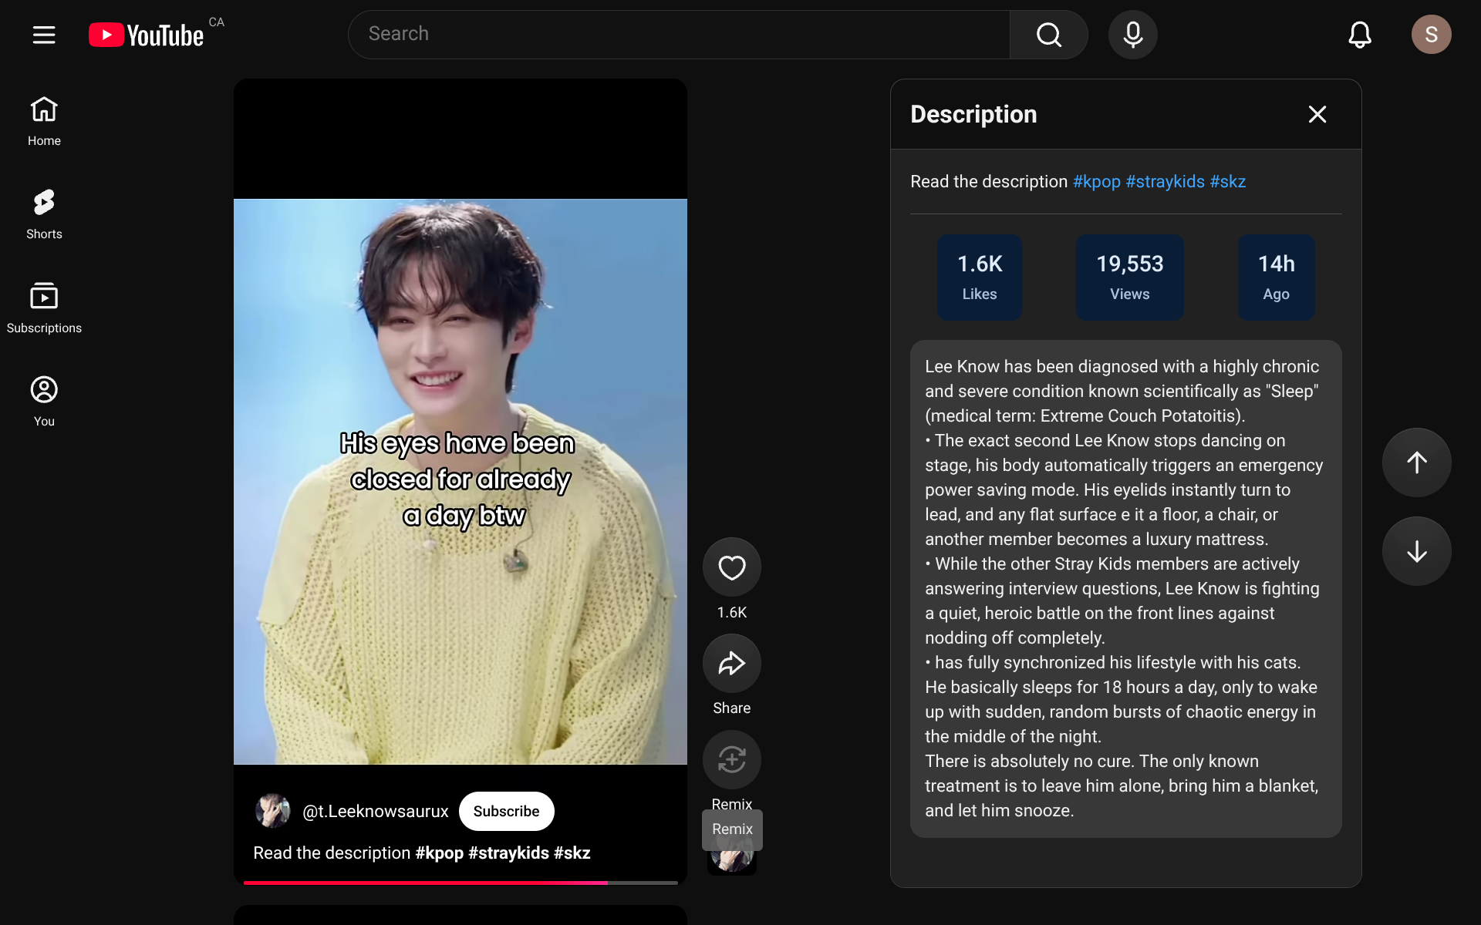Open Shorts in sidebar
The image size is (1481, 925).
coord(44,214)
